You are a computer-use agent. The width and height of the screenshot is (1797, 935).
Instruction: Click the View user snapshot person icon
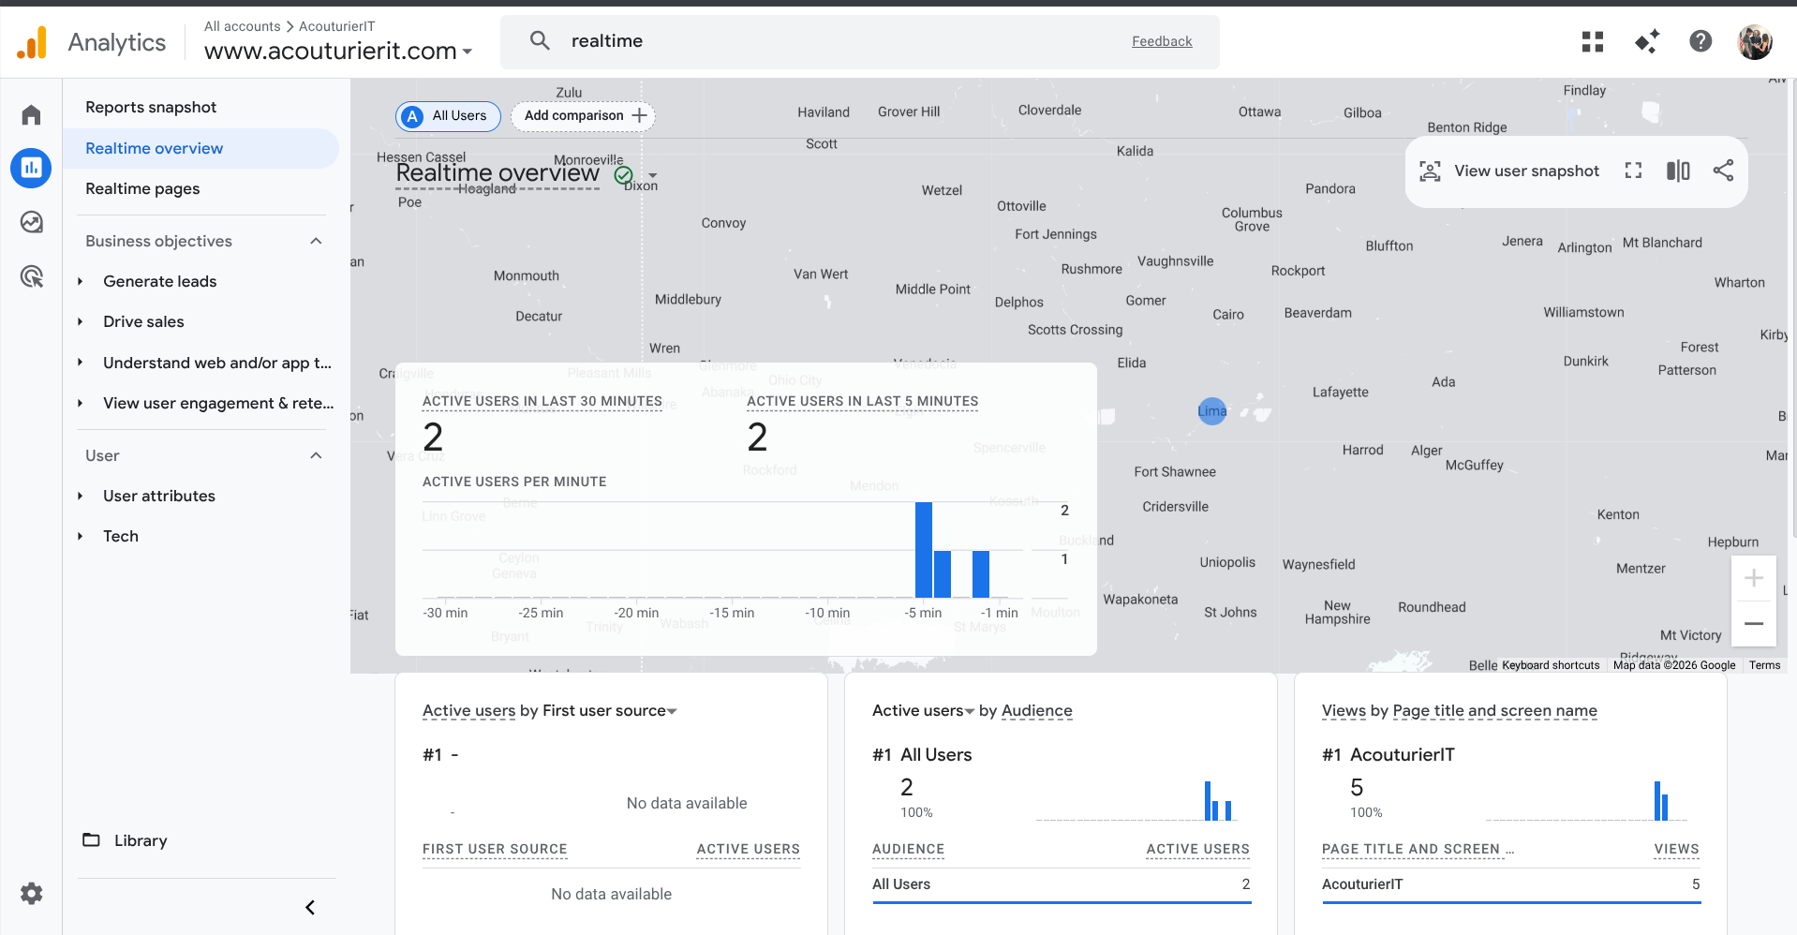(1429, 171)
